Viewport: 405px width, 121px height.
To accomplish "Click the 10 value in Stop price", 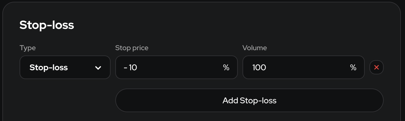I will click(x=133, y=68).
